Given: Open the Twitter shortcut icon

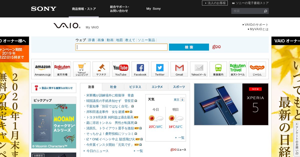Looking at the screenshot, I should (x=160, y=69).
